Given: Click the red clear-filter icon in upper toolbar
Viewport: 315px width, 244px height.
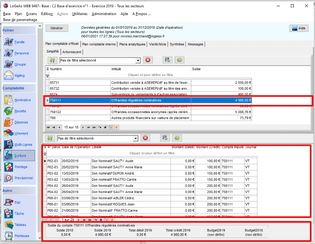Looking at the screenshot, I should 148,60.
